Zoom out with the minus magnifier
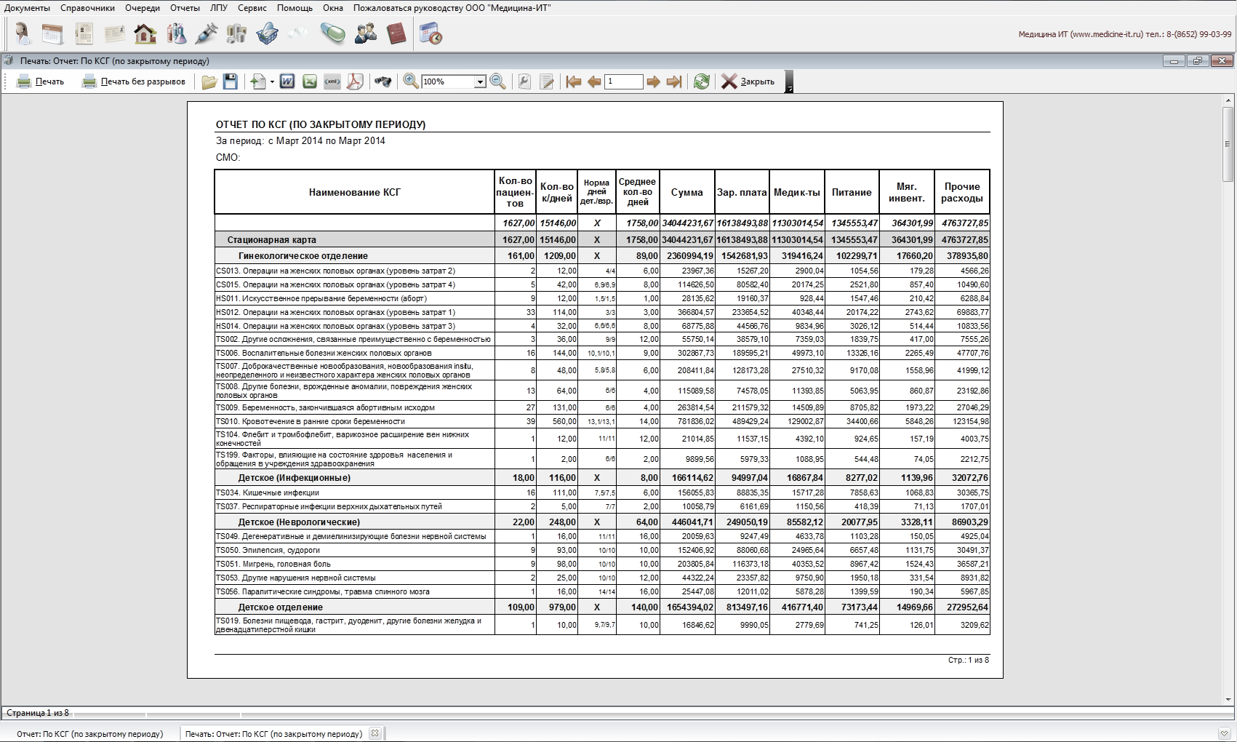This screenshot has height=742, width=1237. click(498, 81)
